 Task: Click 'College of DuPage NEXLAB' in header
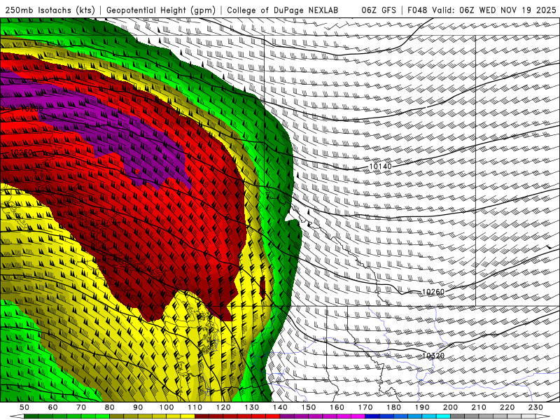(283, 10)
